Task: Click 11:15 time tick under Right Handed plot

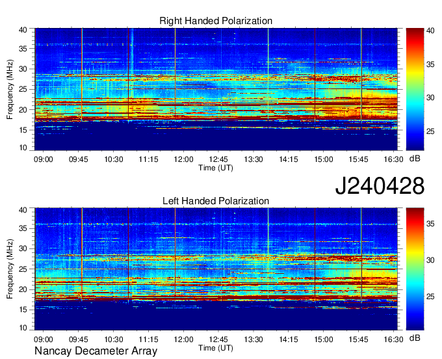Action: 149,159
